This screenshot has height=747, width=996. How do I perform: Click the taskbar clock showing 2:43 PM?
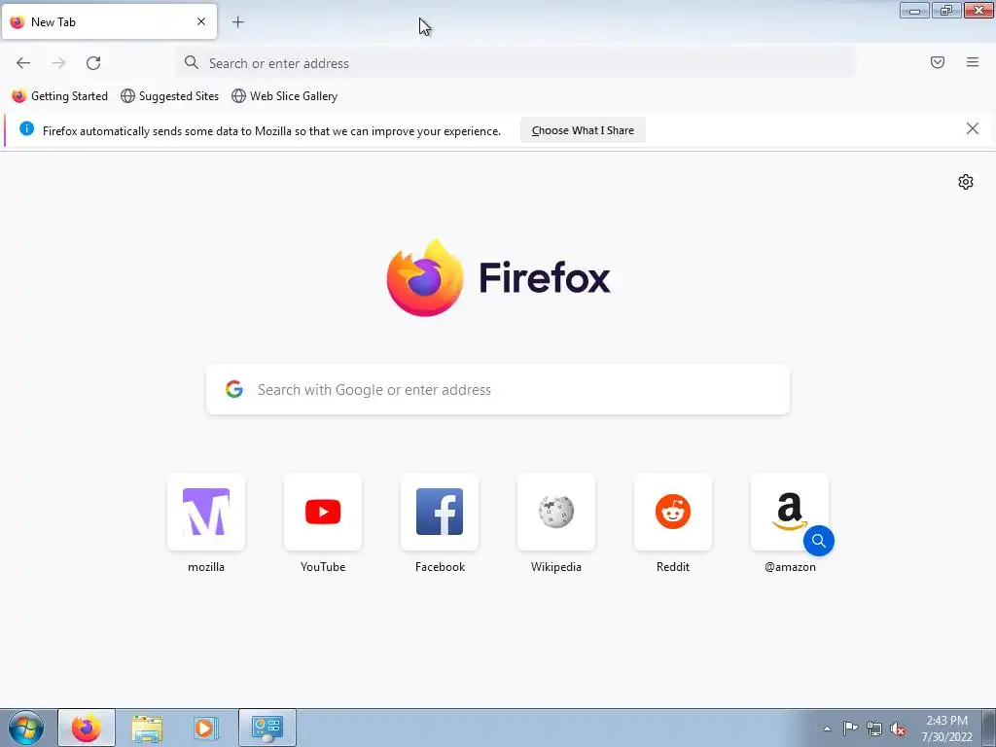[x=946, y=729]
